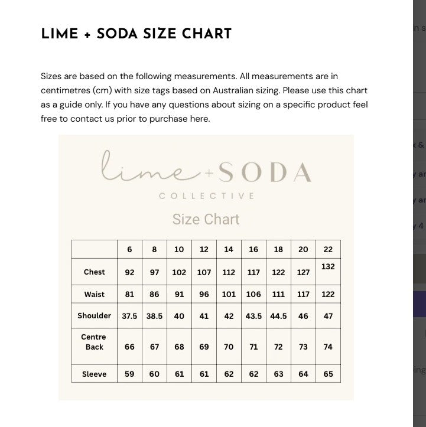Click the 'Size Chart' title inside image
This screenshot has width=426, height=427.
(x=206, y=219)
